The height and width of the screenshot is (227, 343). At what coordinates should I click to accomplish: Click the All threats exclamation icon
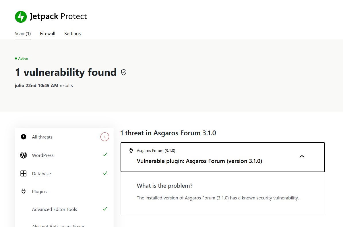coord(24,137)
